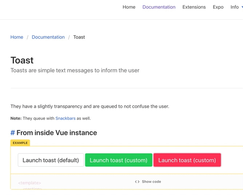Expand the Show code section

pos(151,181)
